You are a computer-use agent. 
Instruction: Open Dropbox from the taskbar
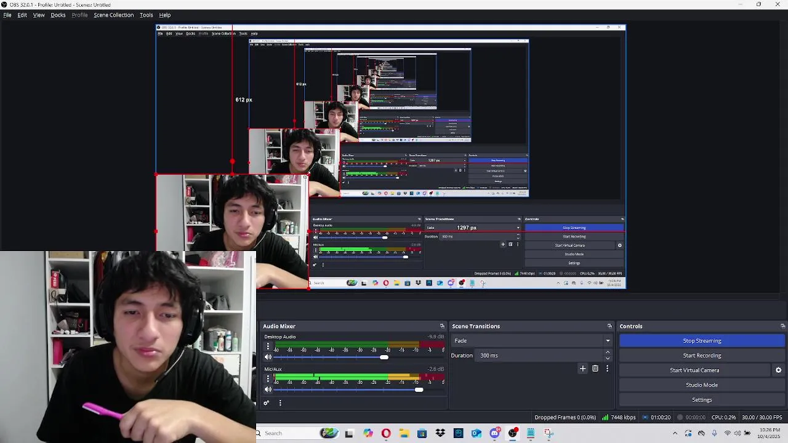440,433
